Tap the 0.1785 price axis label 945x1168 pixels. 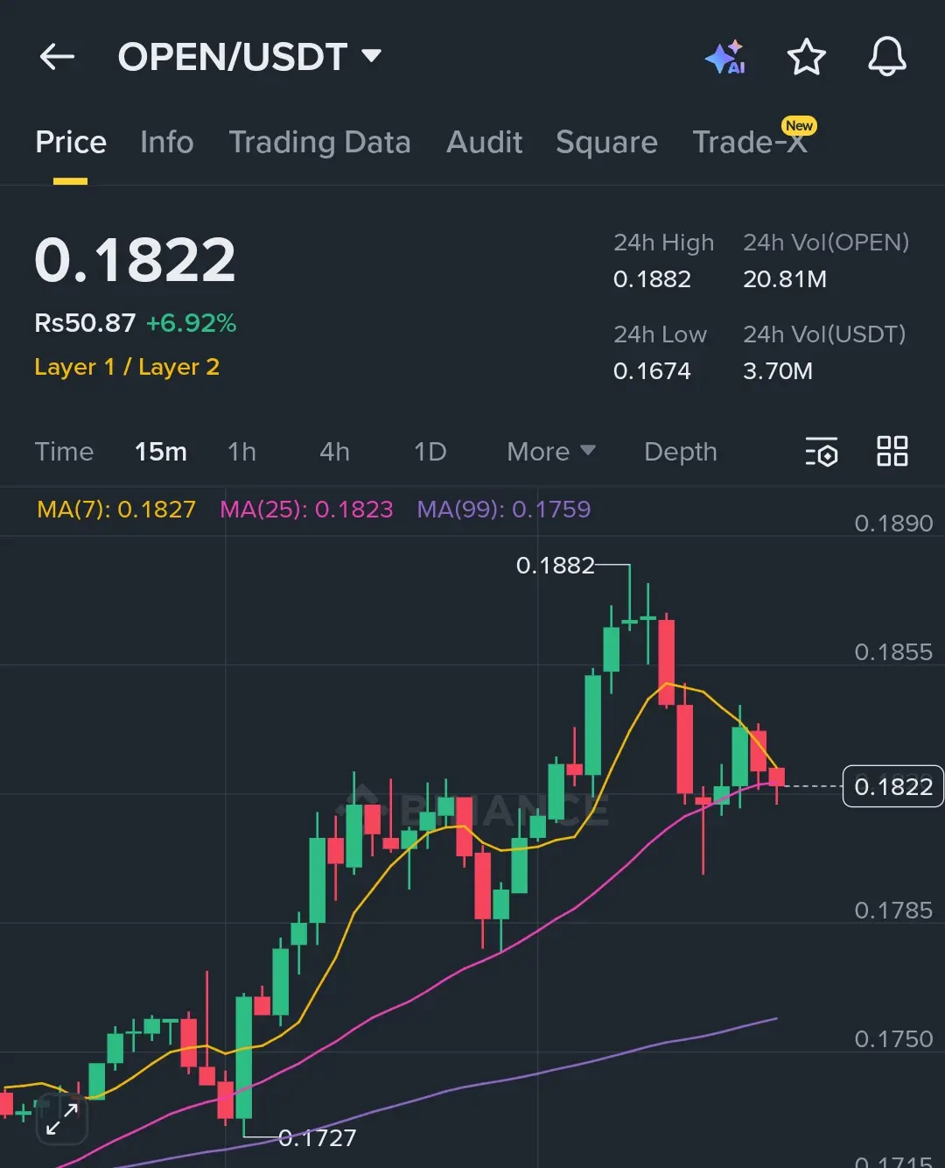(893, 911)
